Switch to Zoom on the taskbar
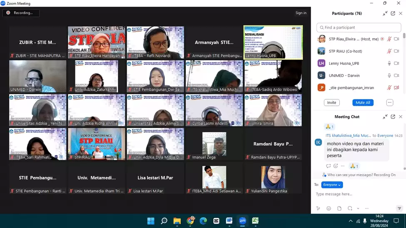The width and height of the screenshot is (406, 228). [x=242, y=221]
